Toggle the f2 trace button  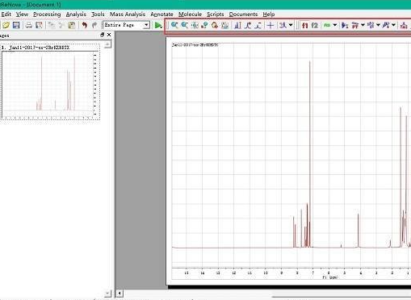[315, 25]
